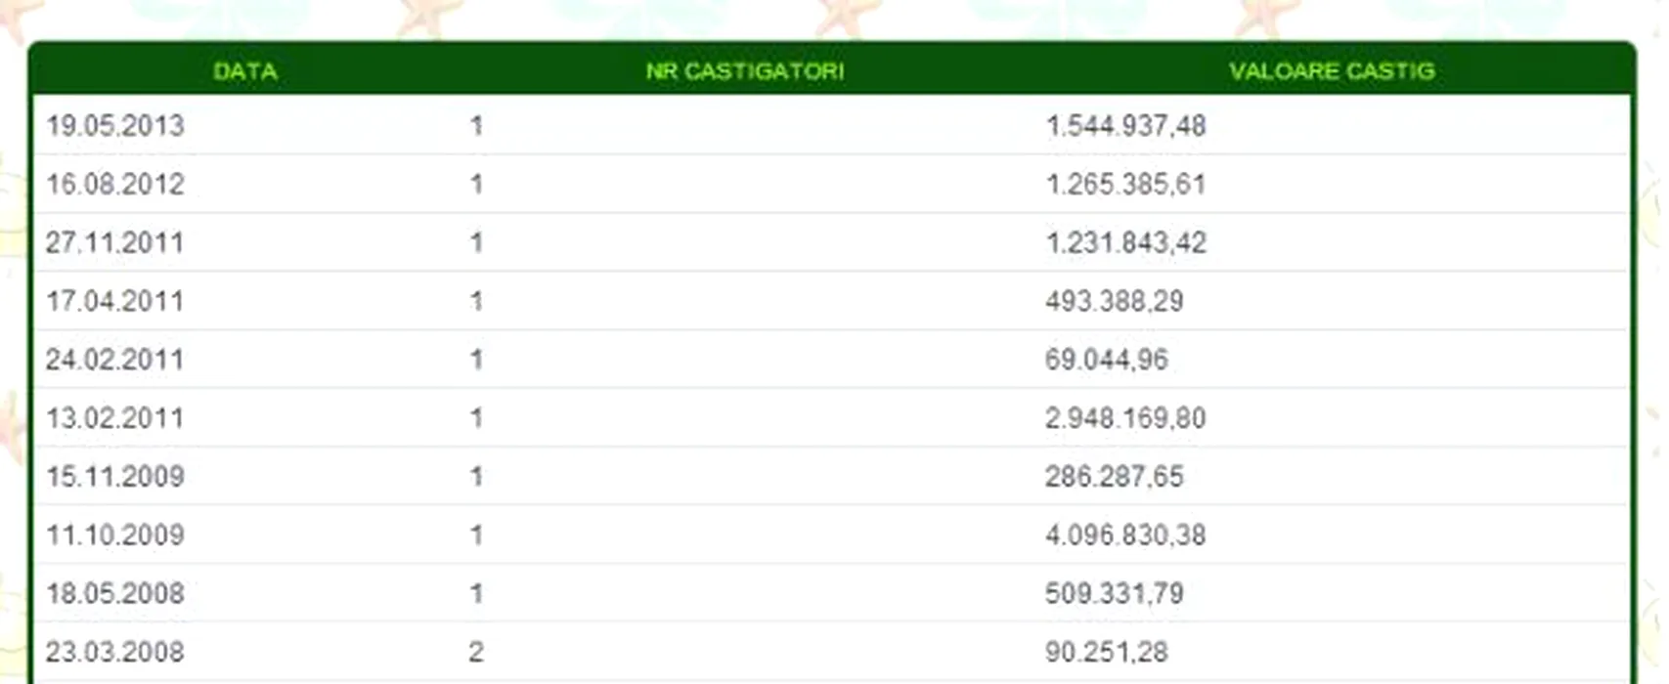Click the NR CASTIGATORI column header

(x=744, y=71)
